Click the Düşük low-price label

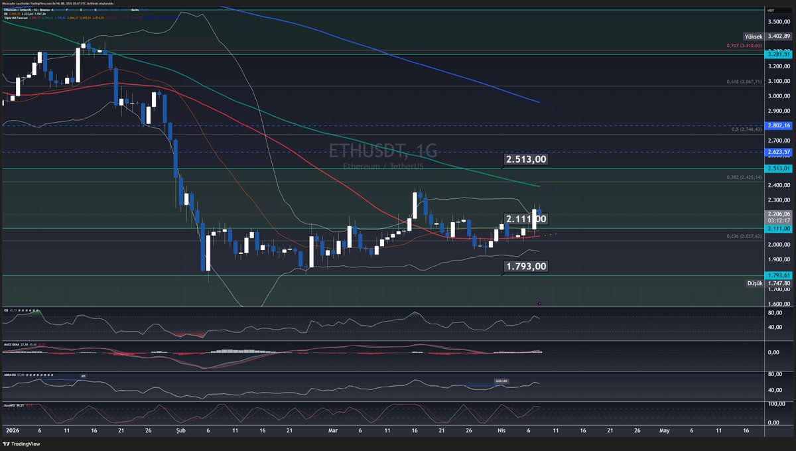[755, 283]
